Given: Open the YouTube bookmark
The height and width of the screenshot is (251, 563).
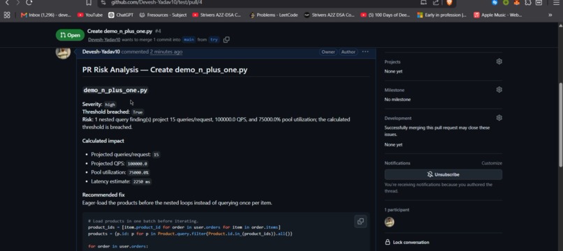Looking at the screenshot, I should (90, 15).
